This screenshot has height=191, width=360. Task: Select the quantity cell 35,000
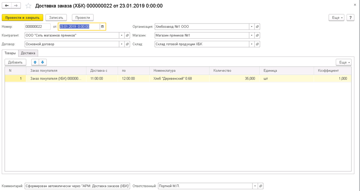(234, 79)
